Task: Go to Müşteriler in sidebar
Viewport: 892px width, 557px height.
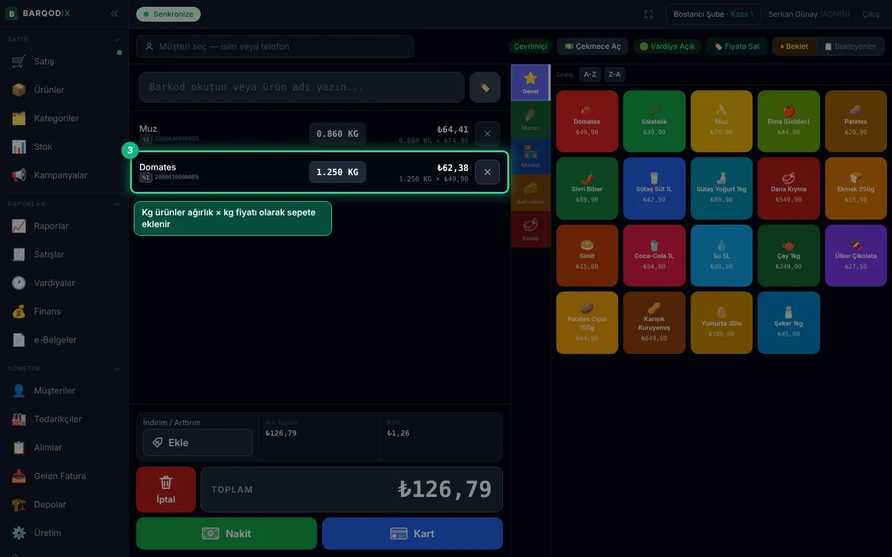Action: 64,391
